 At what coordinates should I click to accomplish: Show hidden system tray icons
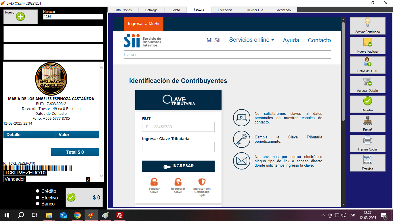(323, 215)
